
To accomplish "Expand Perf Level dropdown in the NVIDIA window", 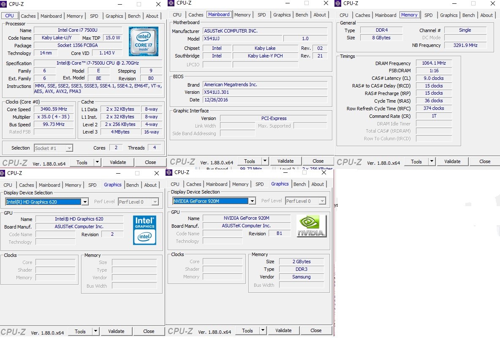I will [x=322, y=201].
